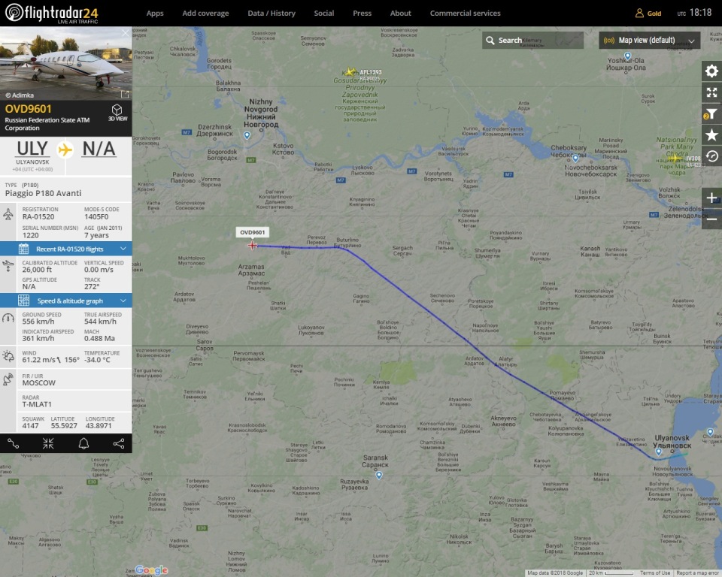The image size is (722, 577).
Task: Open the map settings gear icon
Action: coord(711,71)
